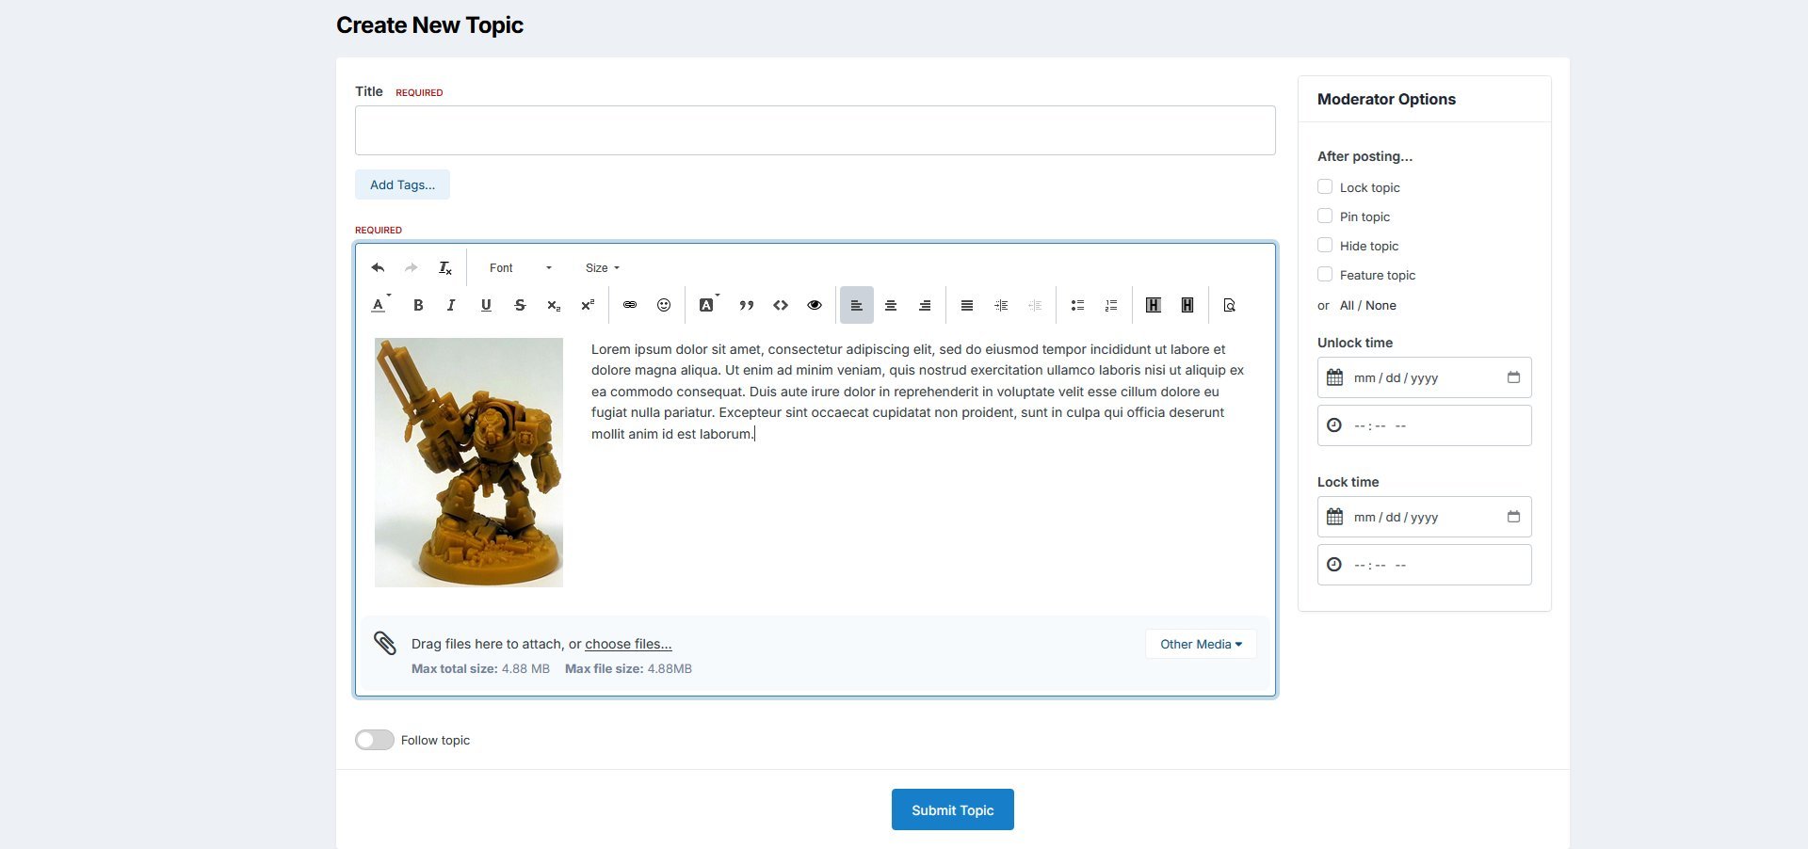Check the Lock topic option
Viewport: 1808px width, 849px height.
[1325, 187]
